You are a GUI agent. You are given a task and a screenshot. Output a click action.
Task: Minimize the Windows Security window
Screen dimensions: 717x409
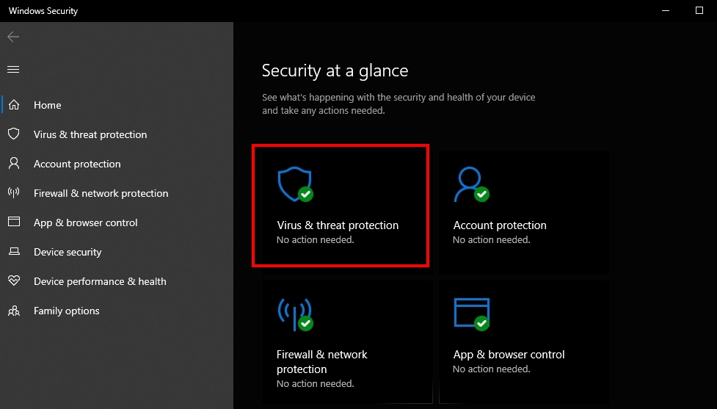point(666,10)
